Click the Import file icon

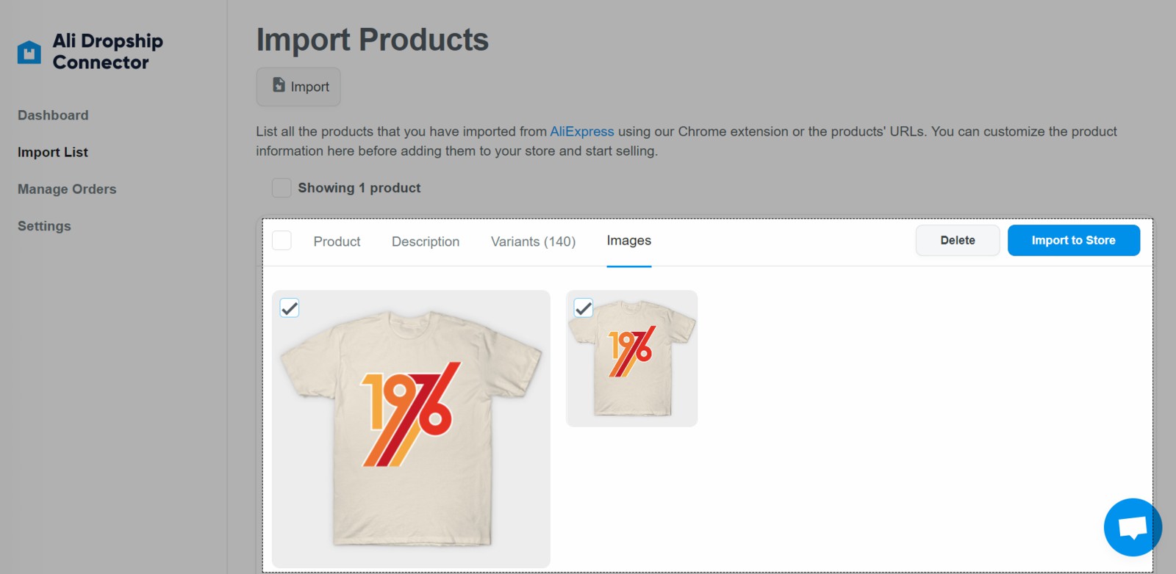279,85
